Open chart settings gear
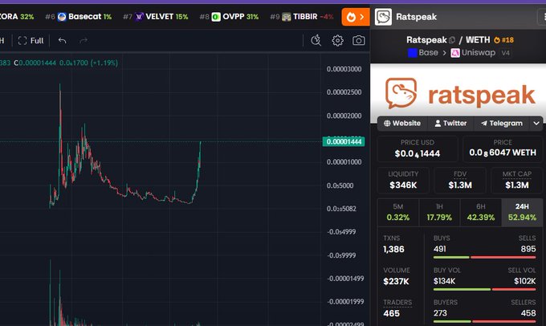This screenshot has height=326, width=546. [337, 41]
